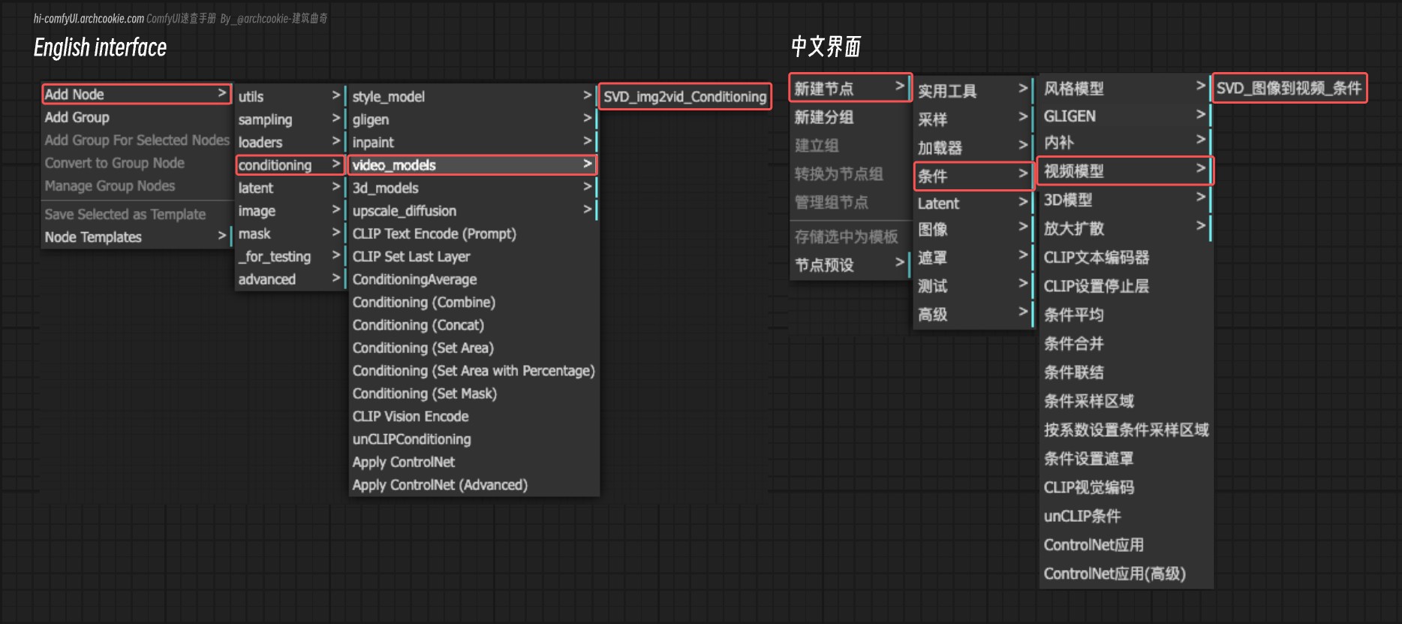Screen dimensions: 1402x624
Task: Open the inpaint submenu
Action: point(474,142)
